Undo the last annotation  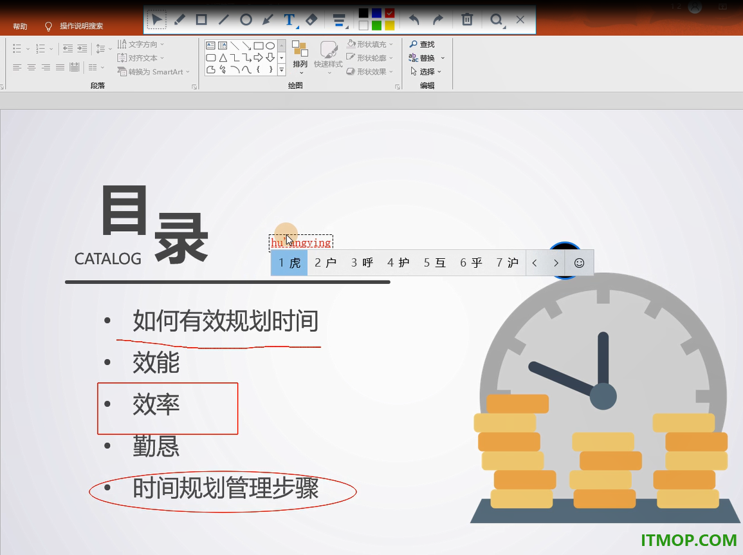click(414, 19)
